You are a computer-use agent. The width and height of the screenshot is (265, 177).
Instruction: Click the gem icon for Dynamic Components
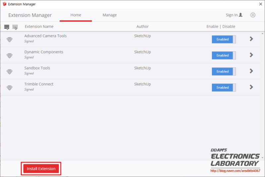[x=10, y=55]
